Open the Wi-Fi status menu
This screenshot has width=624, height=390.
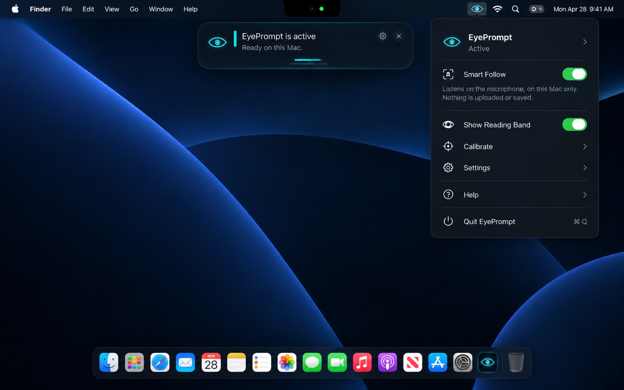[497, 9]
